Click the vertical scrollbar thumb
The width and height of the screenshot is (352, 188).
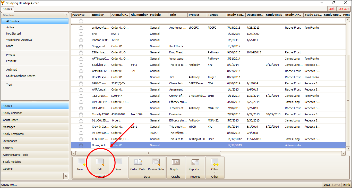(348, 100)
